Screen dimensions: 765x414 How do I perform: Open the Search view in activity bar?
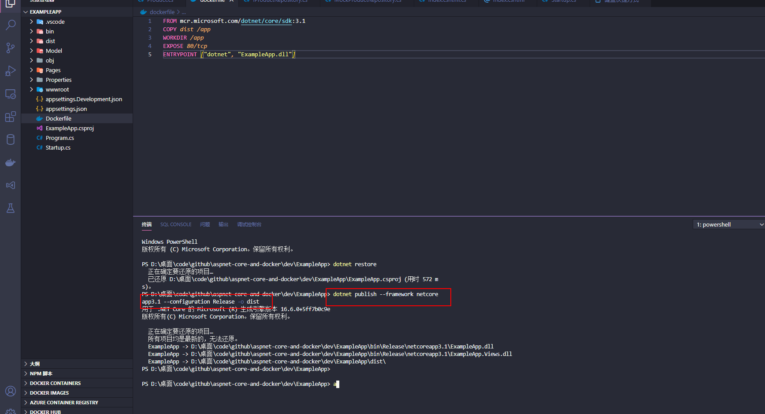11,25
